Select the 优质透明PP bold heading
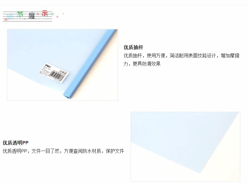 click(x=16, y=143)
